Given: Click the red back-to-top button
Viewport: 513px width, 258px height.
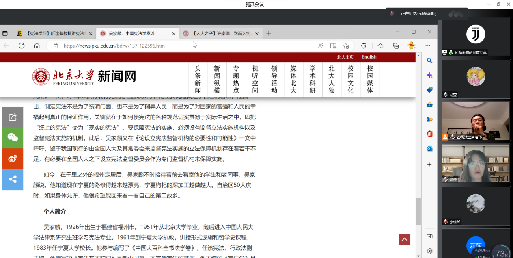Looking at the screenshot, I should coord(404,240).
